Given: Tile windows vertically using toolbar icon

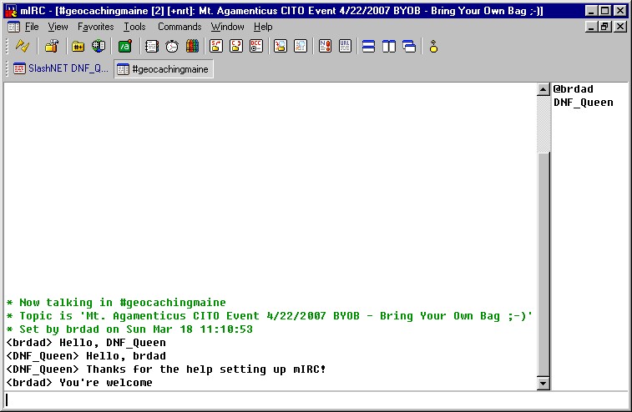Looking at the screenshot, I should pyautogui.click(x=389, y=47).
